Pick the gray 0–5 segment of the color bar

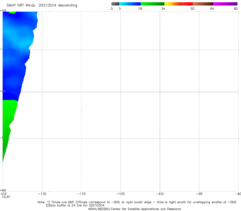coord(115,4)
